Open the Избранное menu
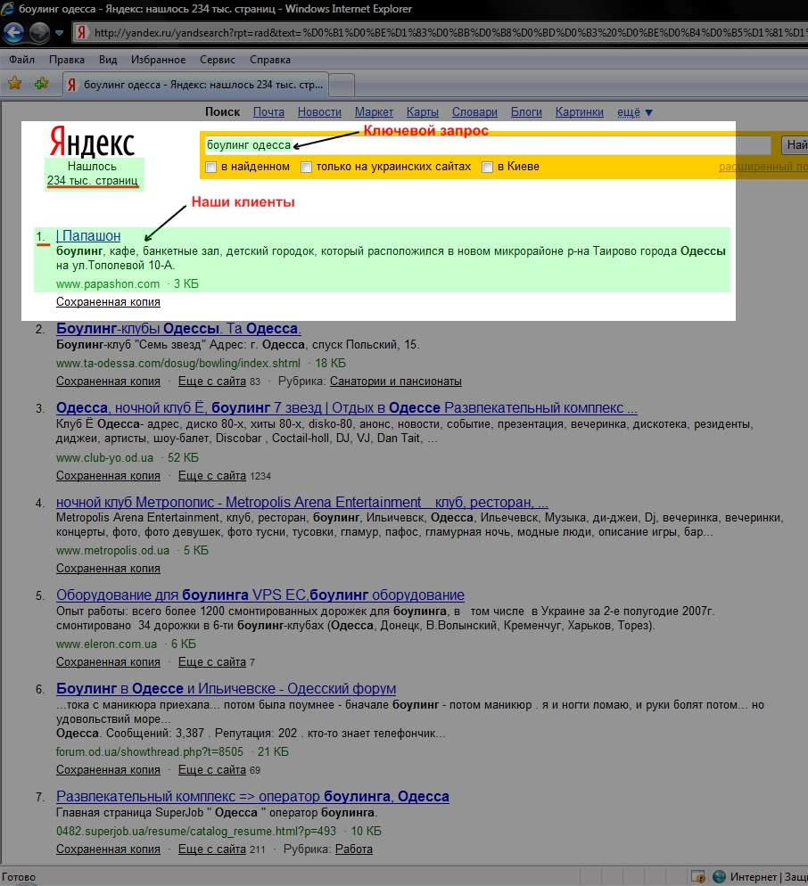808x886 pixels. (x=159, y=60)
